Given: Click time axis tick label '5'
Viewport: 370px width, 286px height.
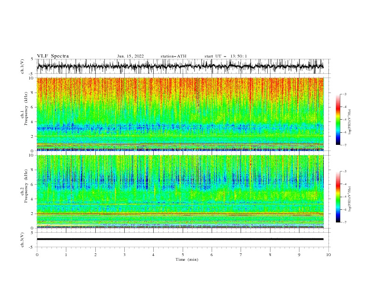Looking at the screenshot, I should pos(183,255).
